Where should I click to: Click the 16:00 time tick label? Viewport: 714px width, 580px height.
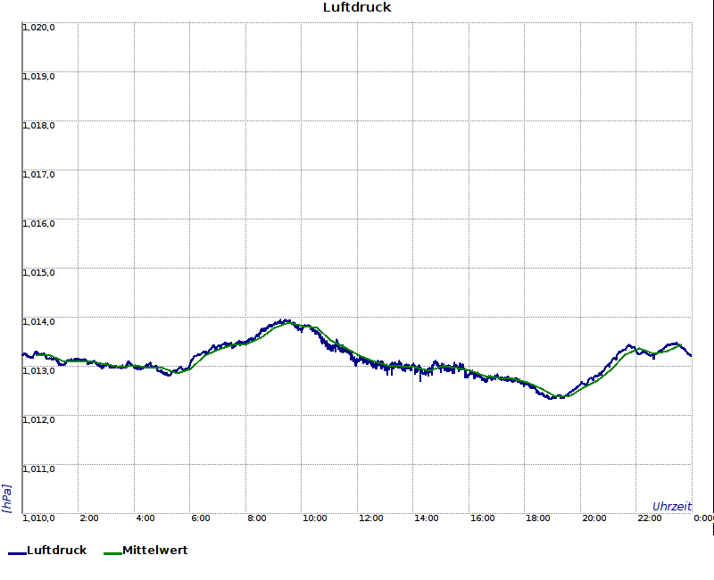[482, 518]
